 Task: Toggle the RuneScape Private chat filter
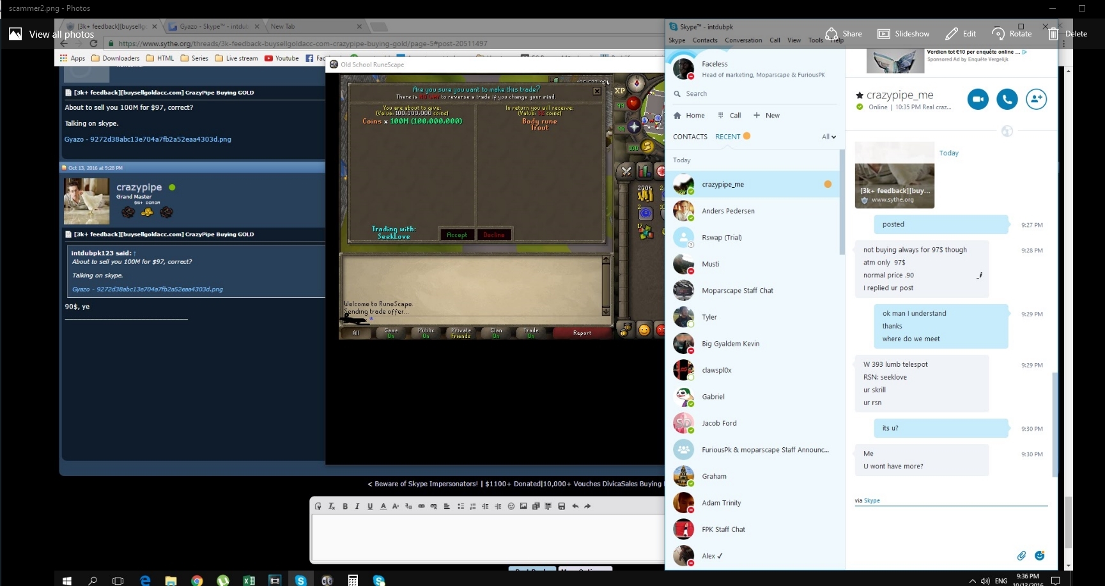point(461,333)
